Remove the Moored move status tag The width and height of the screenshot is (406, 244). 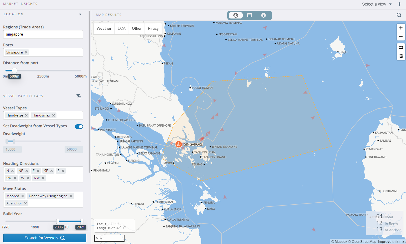click(23, 196)
